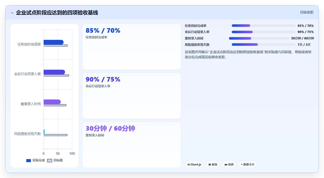Click the 任务按时完成率 chart axis label
Image resolution: width=324 pixels, height=178 pixels.
pyautogui.click(x=29, y=44)
